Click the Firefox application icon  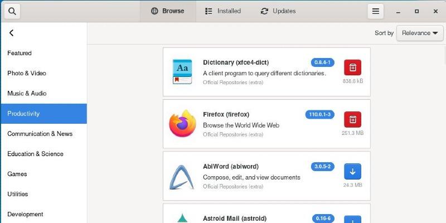tap(183, 124)
